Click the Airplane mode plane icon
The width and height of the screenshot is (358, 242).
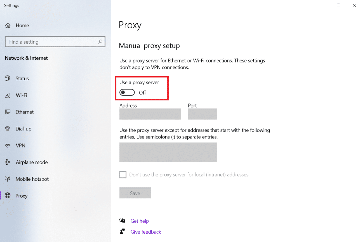8,162
